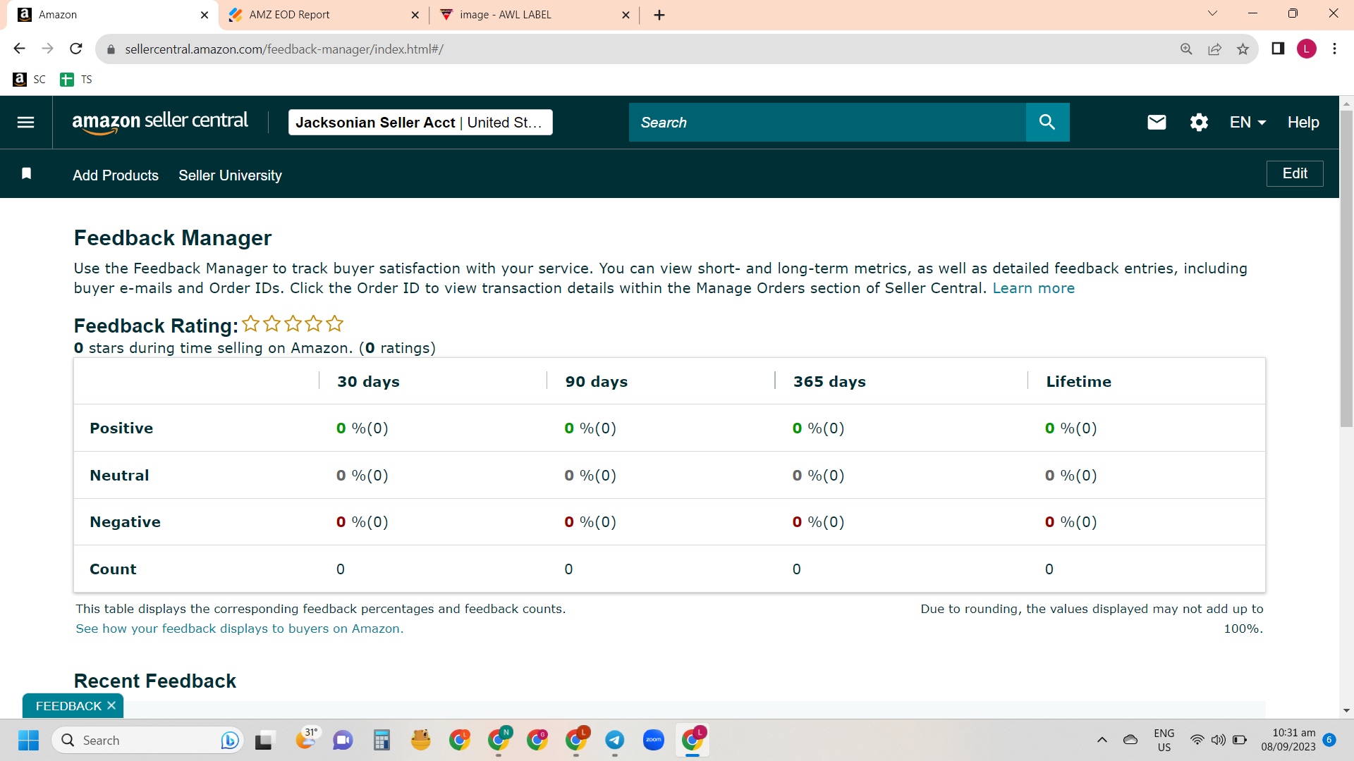Open Add Products
The width and height of the screenshot is (1354, 761).
click(x=116, y=175)
